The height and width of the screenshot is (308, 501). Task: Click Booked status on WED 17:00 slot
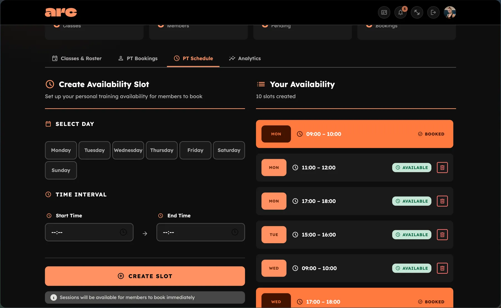pos(431,302)
